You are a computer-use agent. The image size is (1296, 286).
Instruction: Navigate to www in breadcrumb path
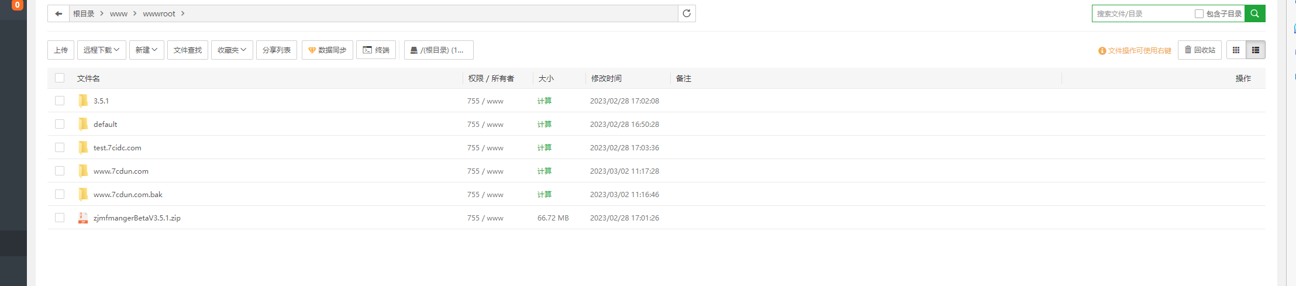pyautogui.click(x=119, y=14)
